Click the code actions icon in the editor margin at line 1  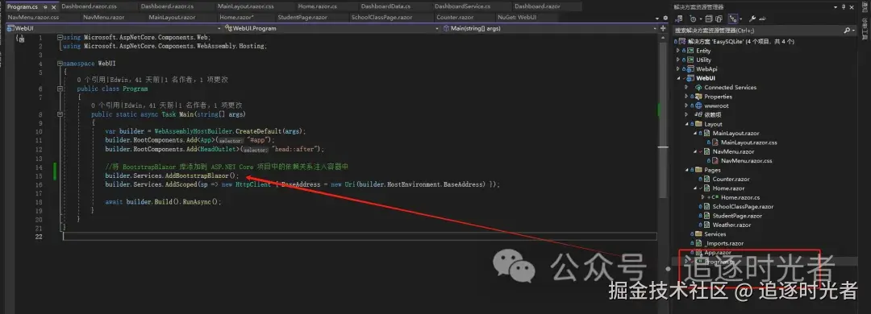(20, 38)
